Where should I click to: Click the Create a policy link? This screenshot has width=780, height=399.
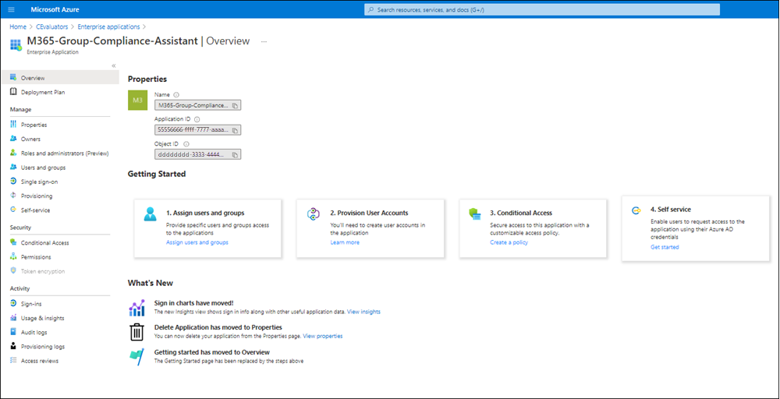[x=509, y=242]
